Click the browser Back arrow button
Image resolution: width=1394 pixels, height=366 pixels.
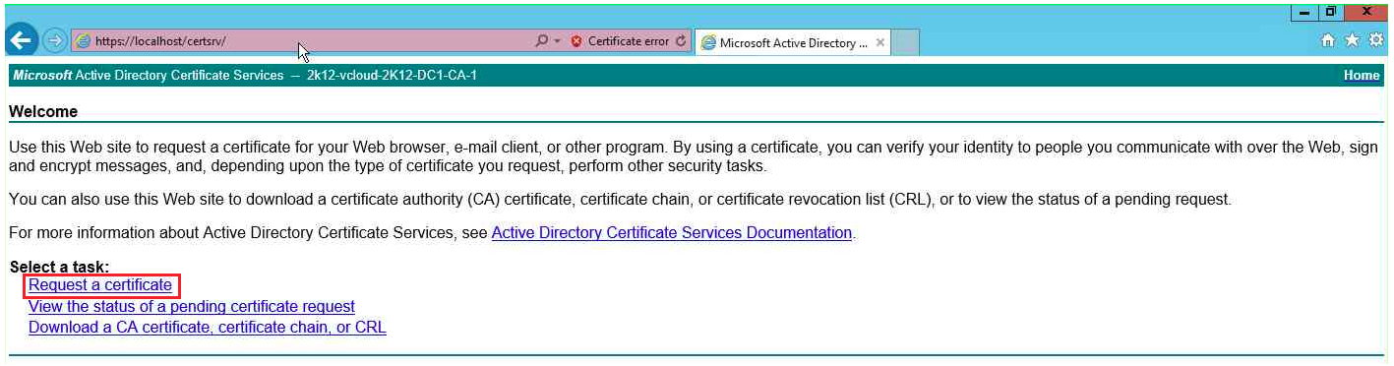(22, 40)
